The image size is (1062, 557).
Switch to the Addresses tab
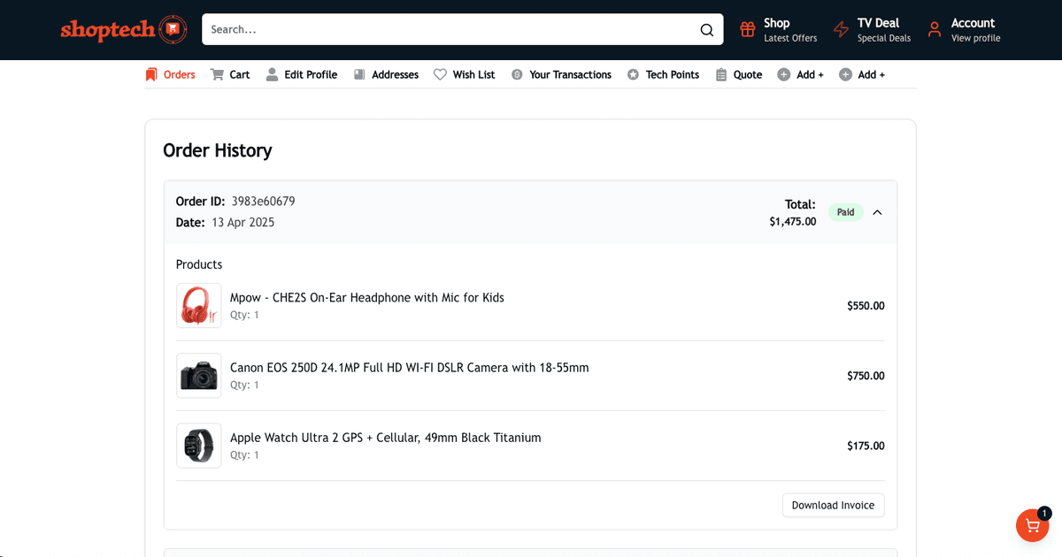pyautogui.click(x=386, y=74)
